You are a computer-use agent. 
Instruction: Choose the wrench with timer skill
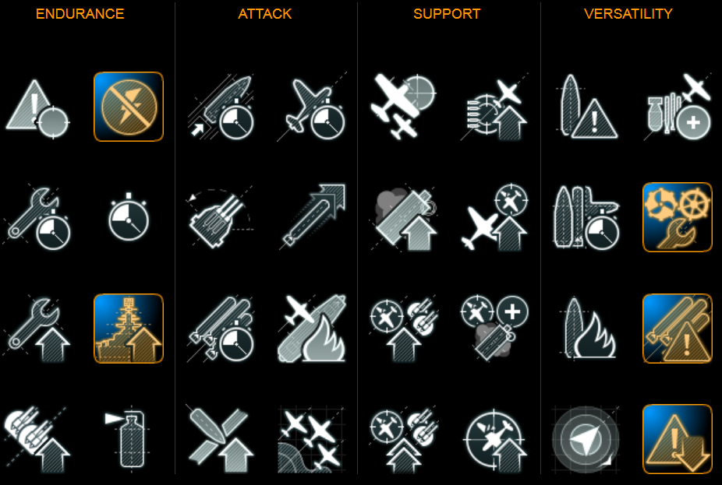pos(37,218)
